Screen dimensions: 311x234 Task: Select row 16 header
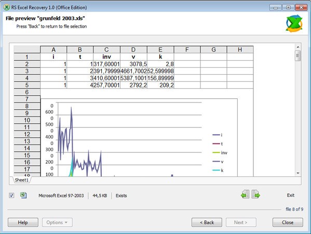27,162
